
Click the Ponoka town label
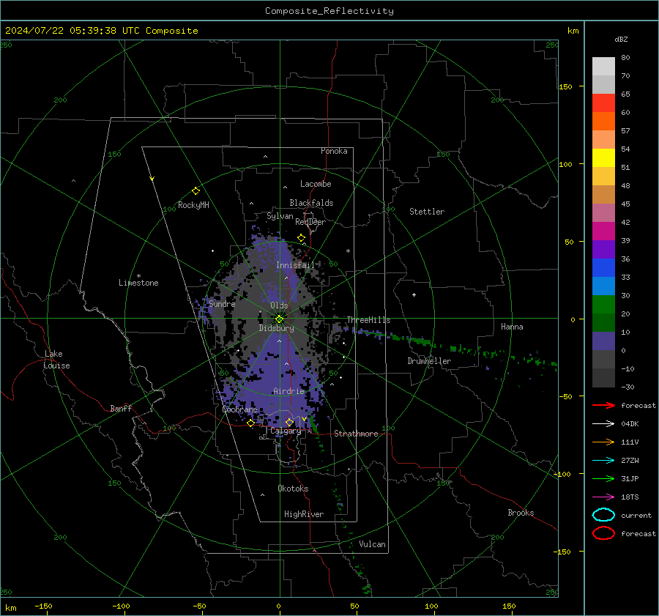click(x=334, y=151)
